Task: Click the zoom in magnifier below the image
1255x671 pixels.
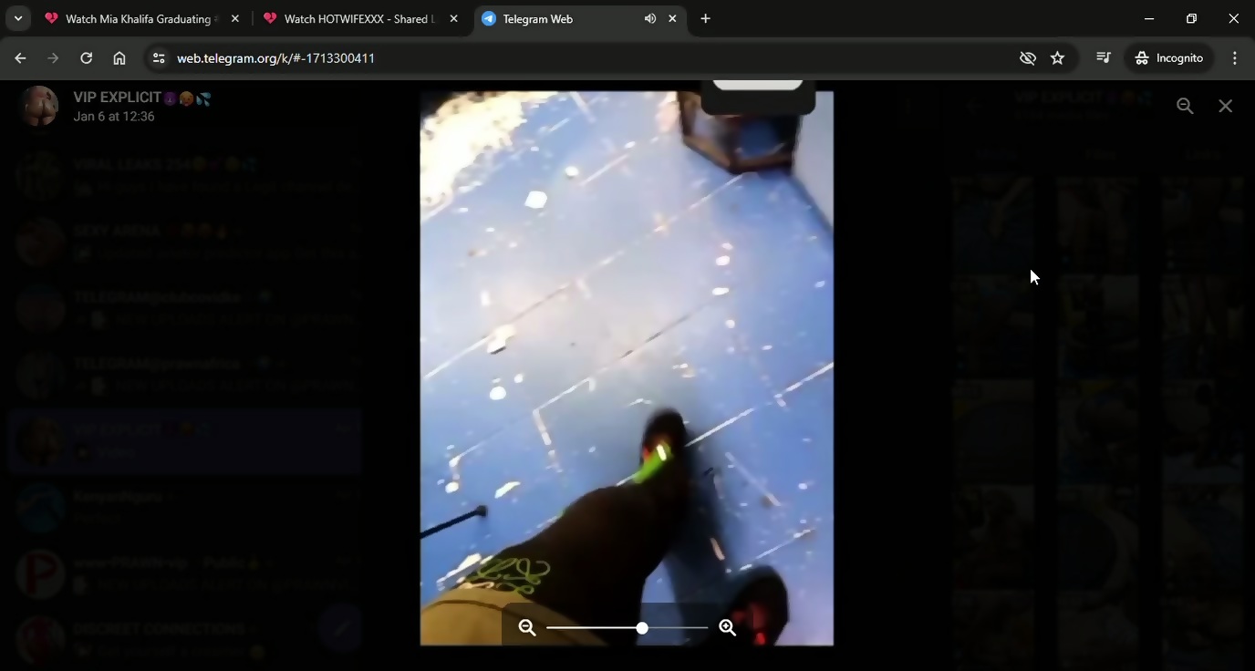Action: click(x=728, y=627)
